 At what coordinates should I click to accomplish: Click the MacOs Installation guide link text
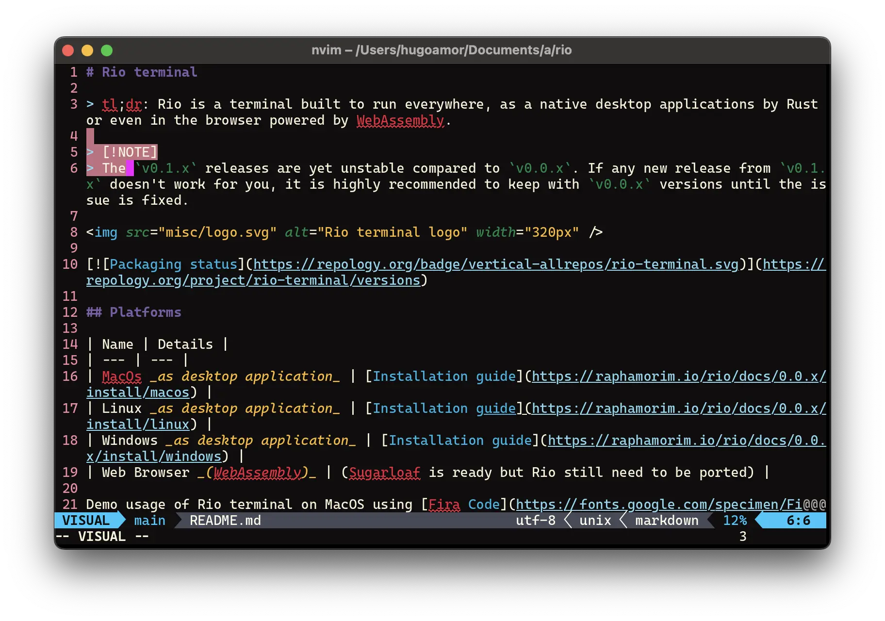pos(444,376)
